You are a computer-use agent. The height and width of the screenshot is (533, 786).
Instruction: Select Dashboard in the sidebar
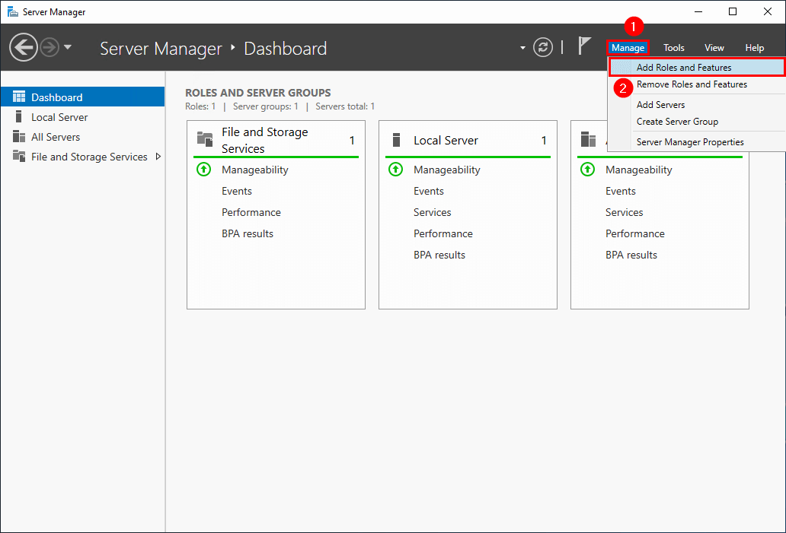pyautogui.click(x=83, y=97)
